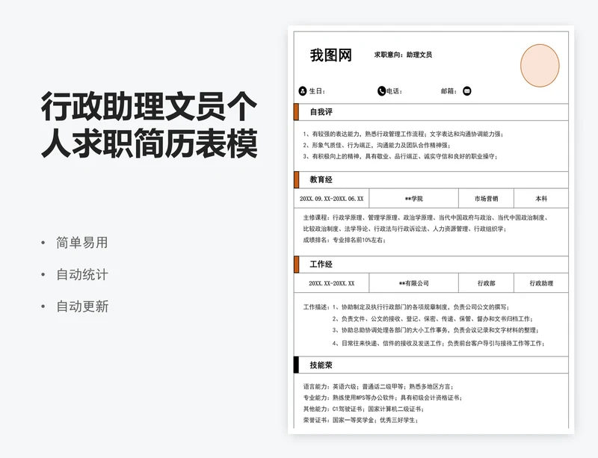Click the email envelope icon

tap(466, 91)
